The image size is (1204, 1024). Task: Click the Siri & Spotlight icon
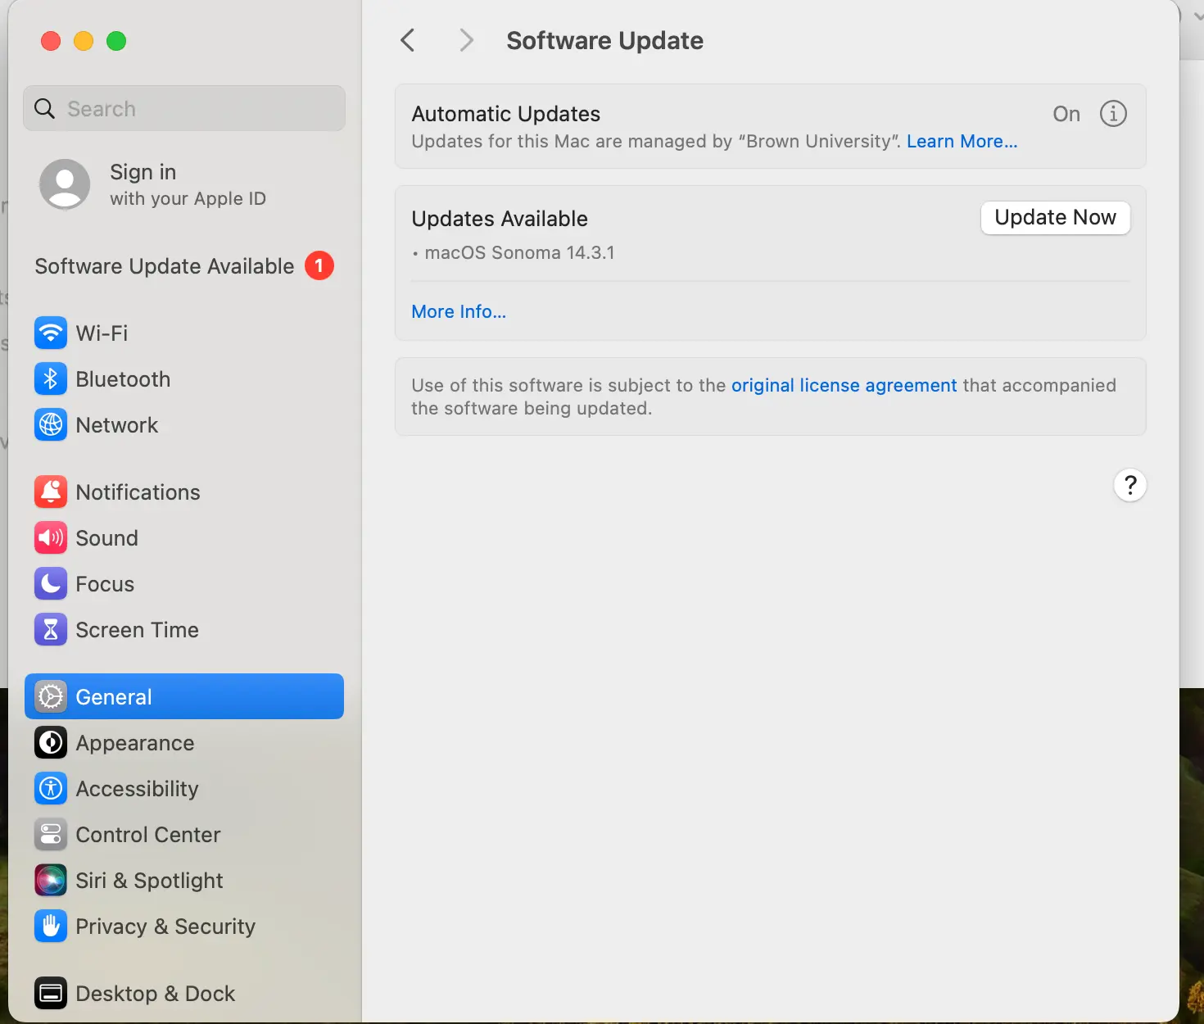51,880
